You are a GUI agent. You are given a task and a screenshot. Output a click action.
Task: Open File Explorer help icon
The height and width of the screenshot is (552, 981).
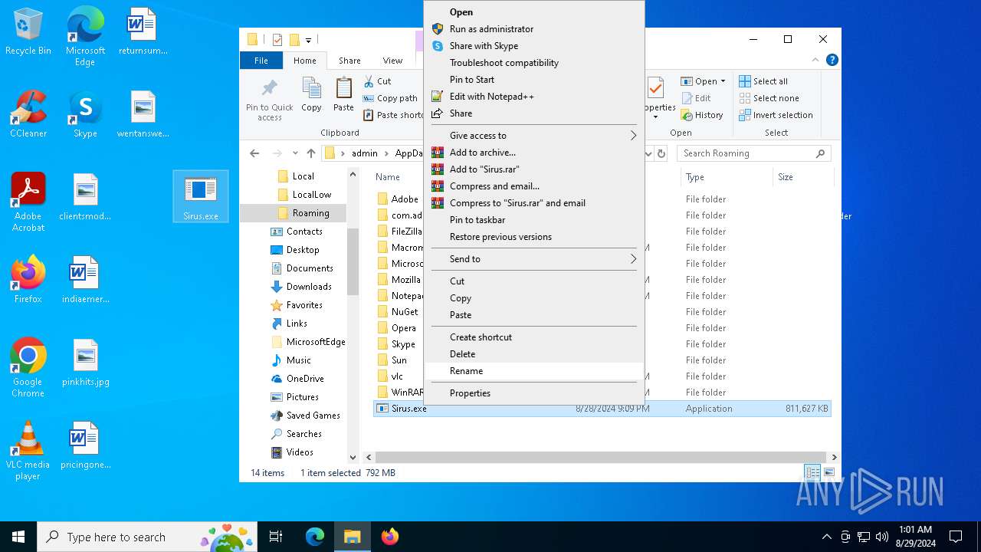pyautogui.click(x=832, y=60)
